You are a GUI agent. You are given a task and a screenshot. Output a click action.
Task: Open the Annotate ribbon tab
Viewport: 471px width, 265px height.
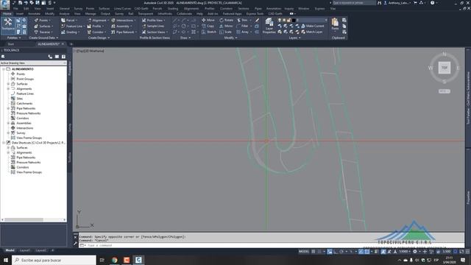point(34,13)
